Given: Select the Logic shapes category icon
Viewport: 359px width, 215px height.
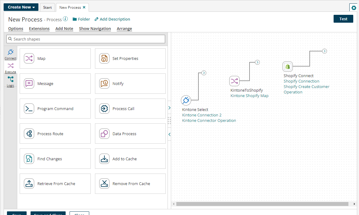Looking at the screenshot, I should (x=11, y=80).
